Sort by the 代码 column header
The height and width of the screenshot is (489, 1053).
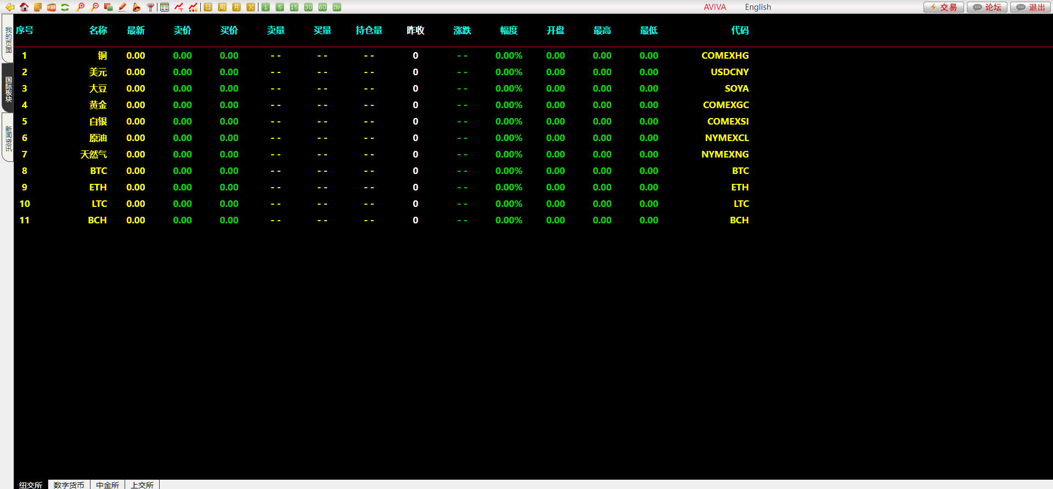coord(740,30)
